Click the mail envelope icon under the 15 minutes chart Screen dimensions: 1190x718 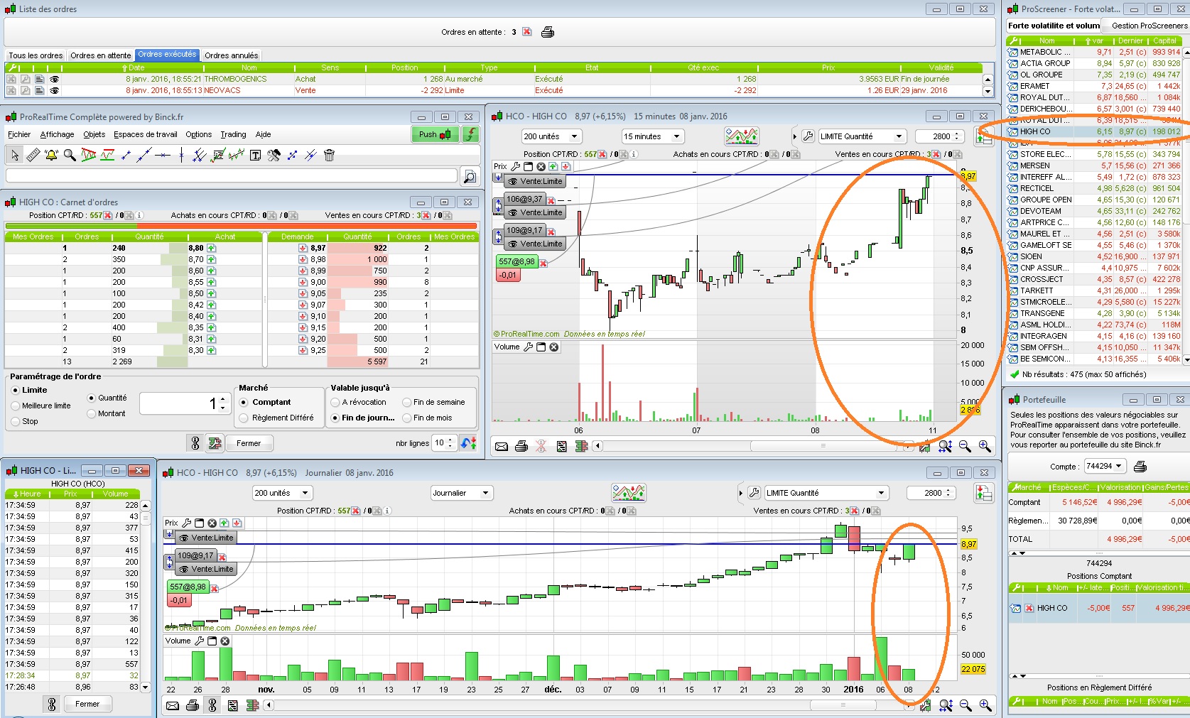click(502, 446)
